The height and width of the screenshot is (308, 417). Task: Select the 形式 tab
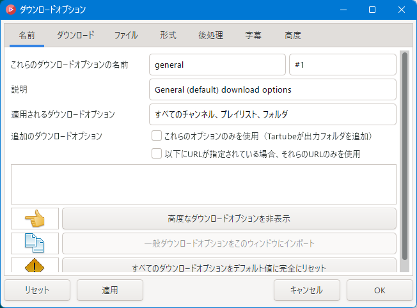168,35
